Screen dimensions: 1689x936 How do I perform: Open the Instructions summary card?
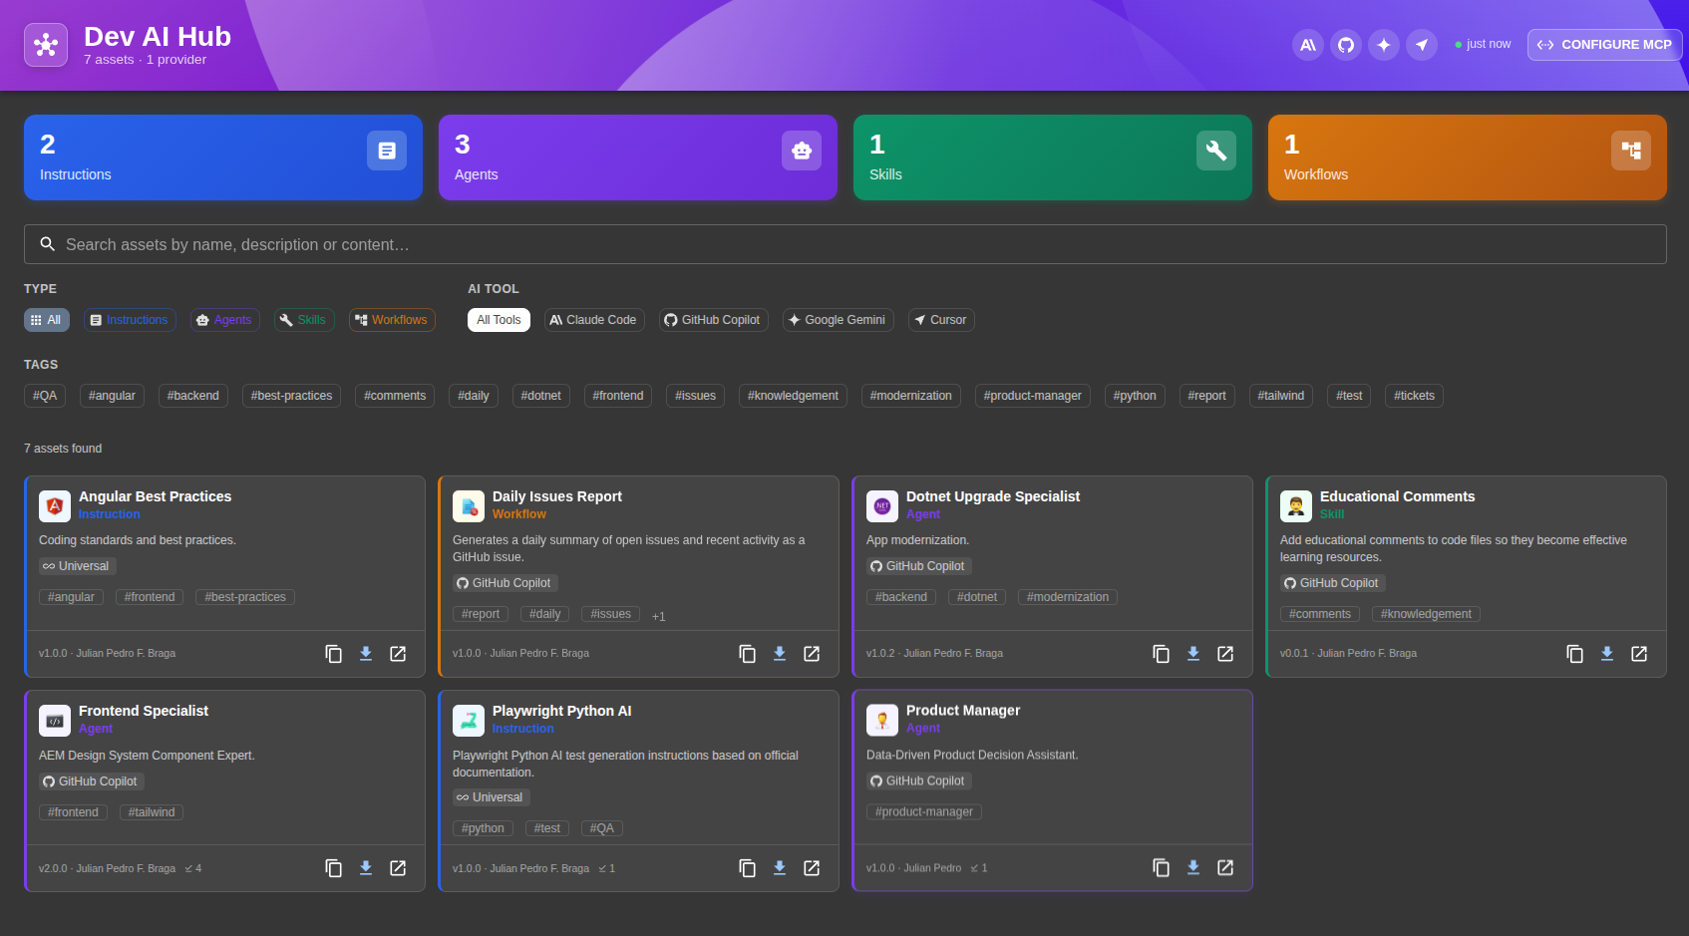coord(223,157)
